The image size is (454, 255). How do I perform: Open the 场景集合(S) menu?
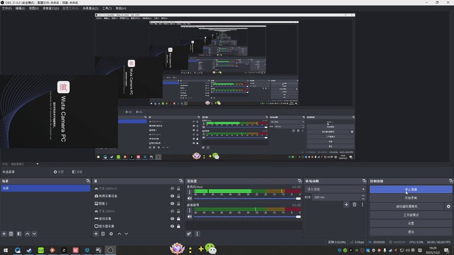click(90, 8)
